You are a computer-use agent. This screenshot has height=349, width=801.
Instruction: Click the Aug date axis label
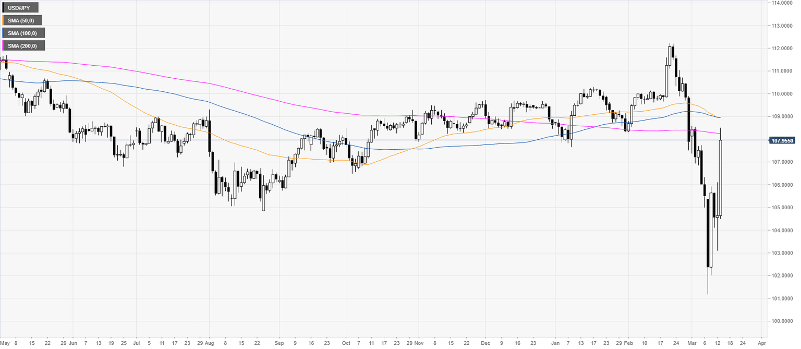[209, 344]
